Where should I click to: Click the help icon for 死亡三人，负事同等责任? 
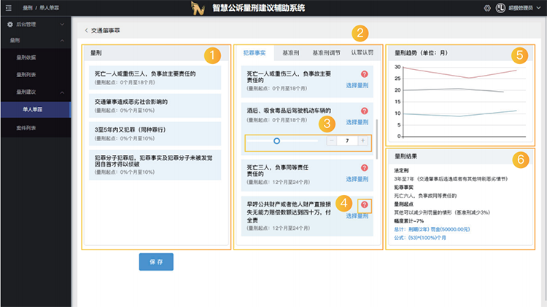[364, 168]
